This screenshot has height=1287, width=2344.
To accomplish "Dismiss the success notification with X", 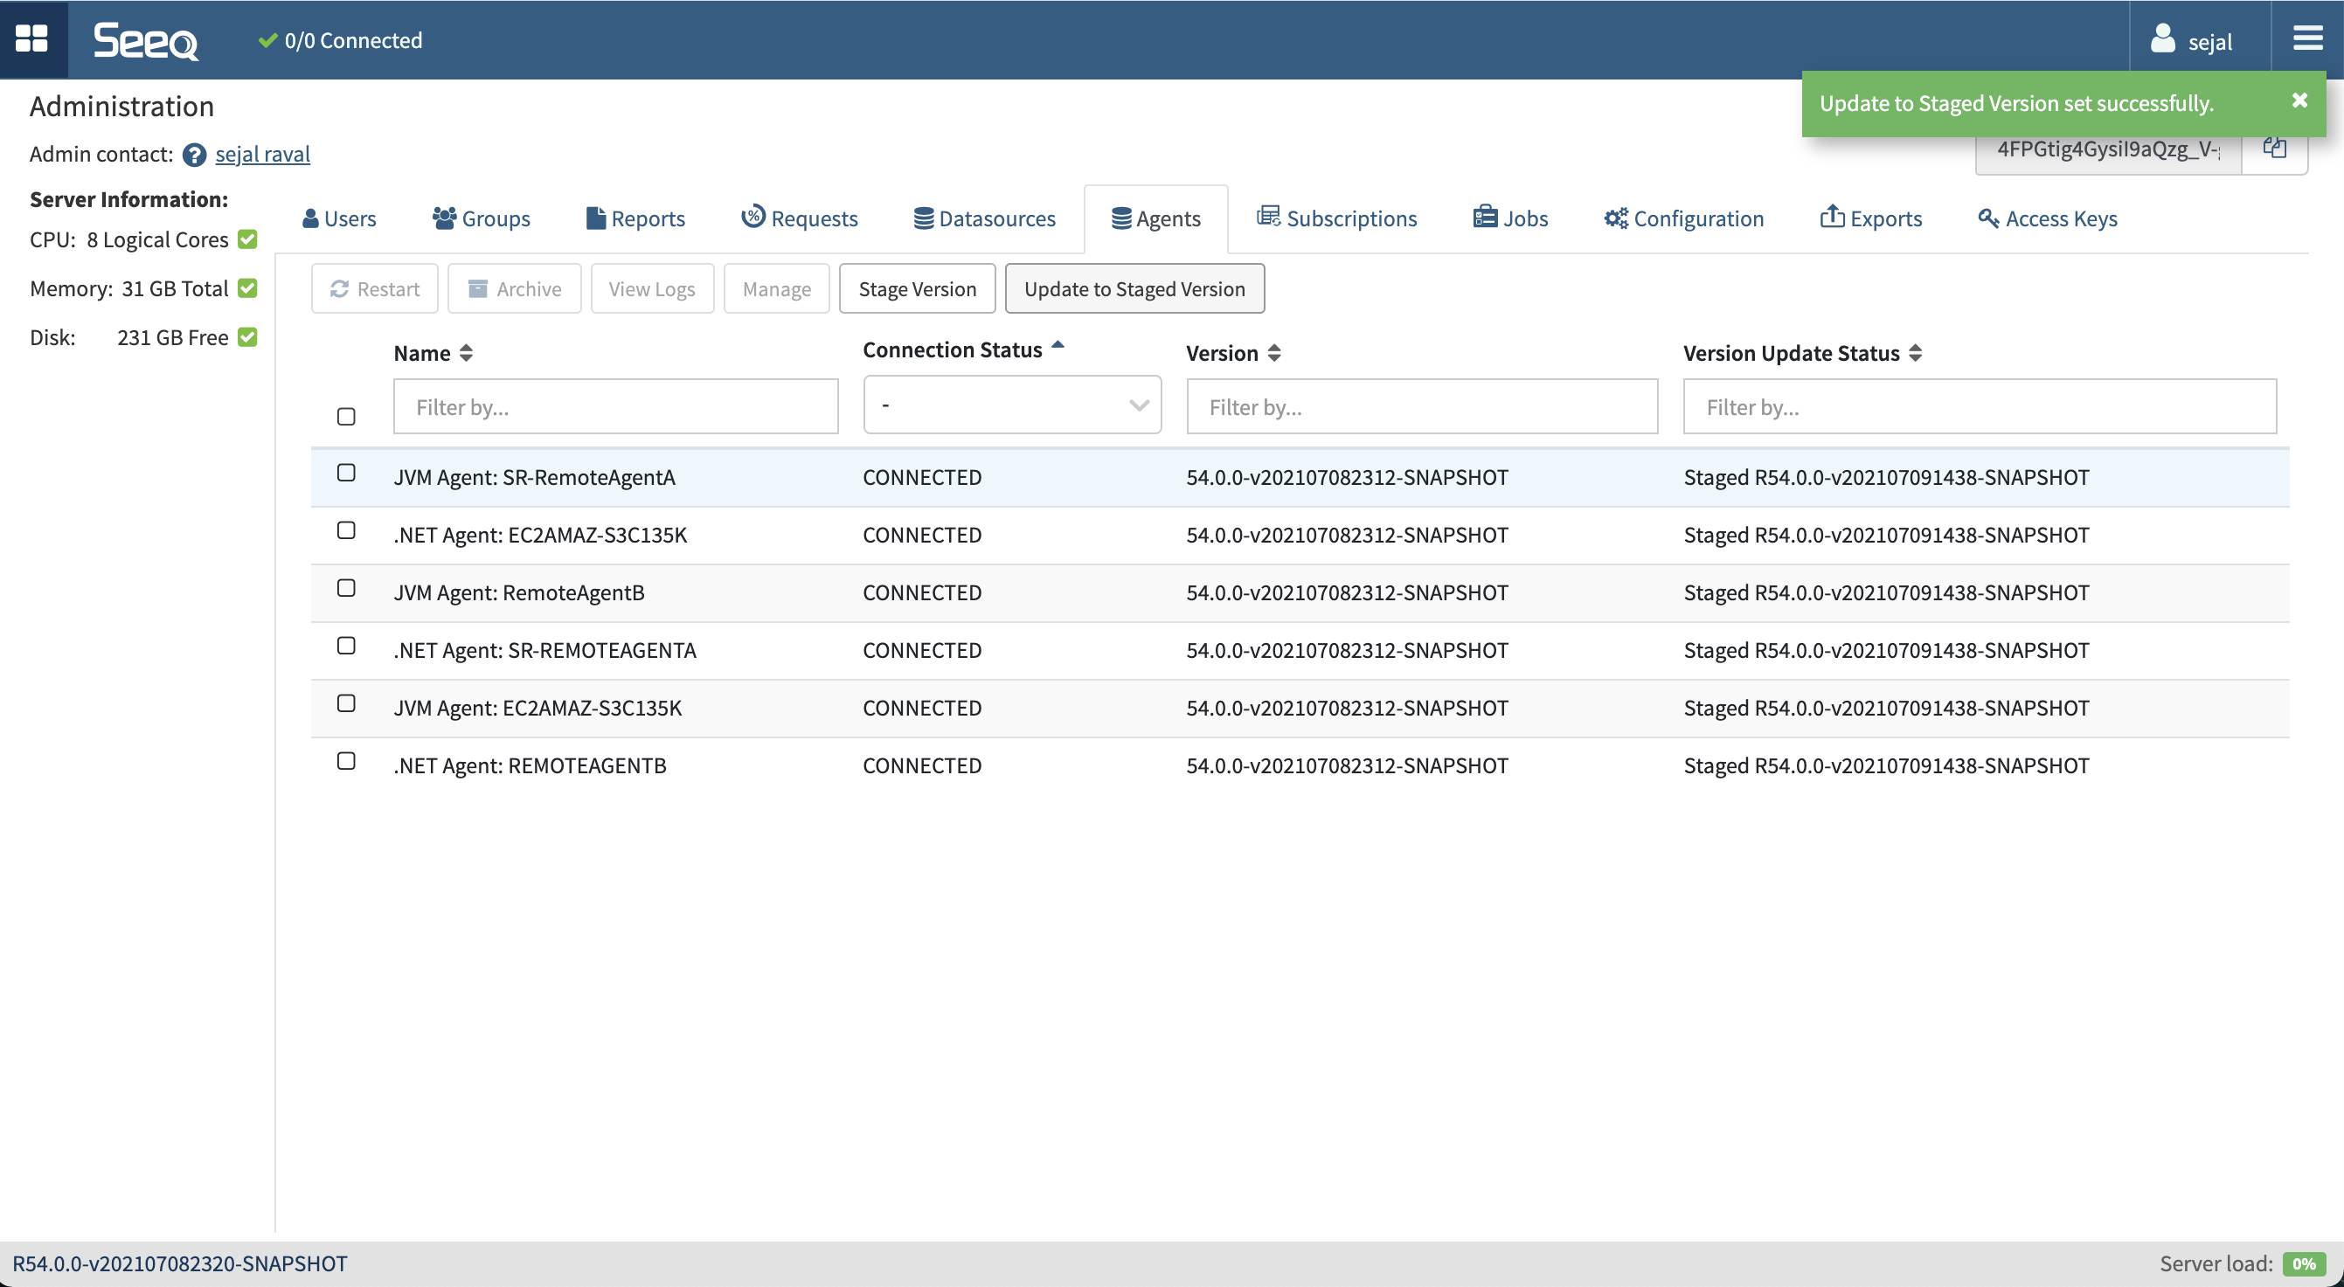I will (x=2299, y=101).
